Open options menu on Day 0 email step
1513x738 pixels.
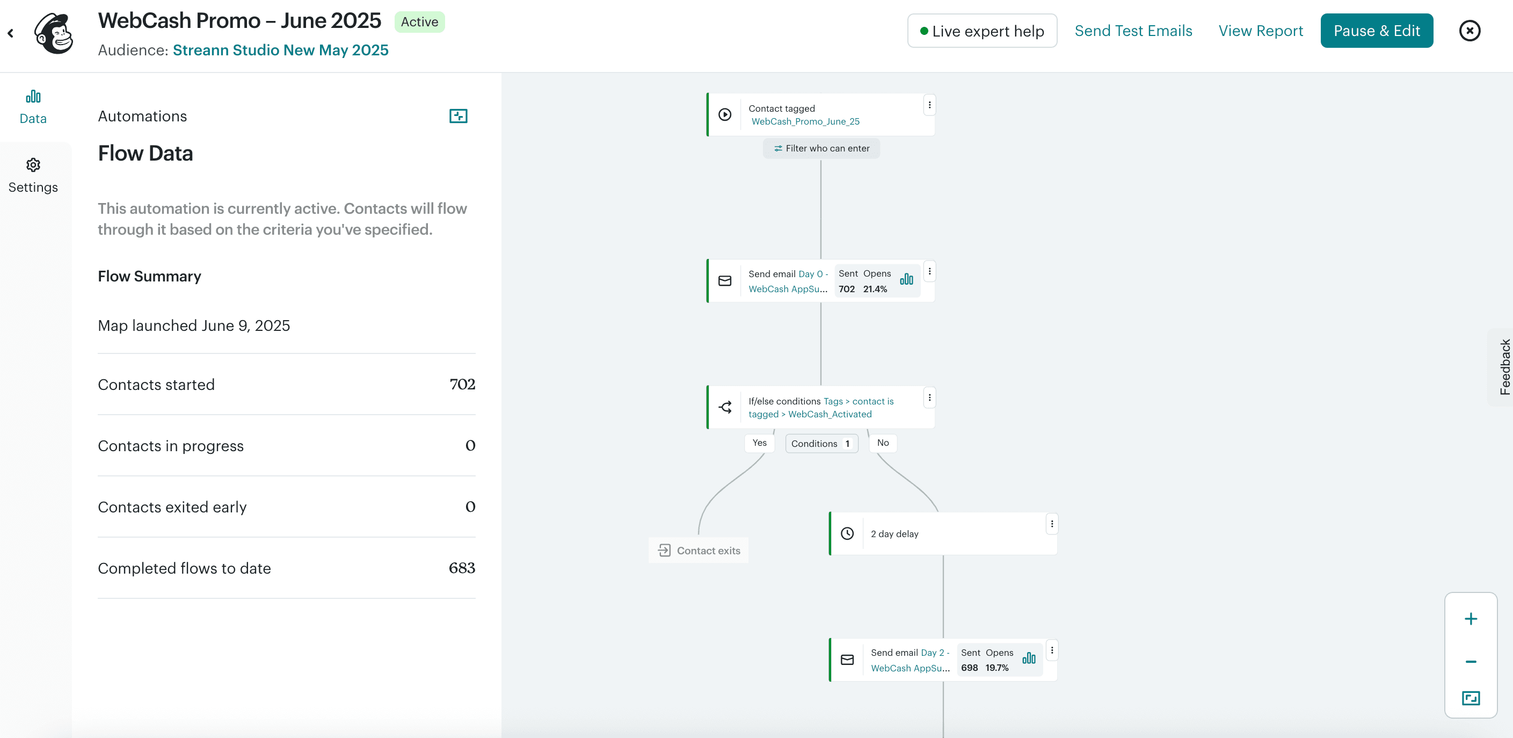coord(929,271)
